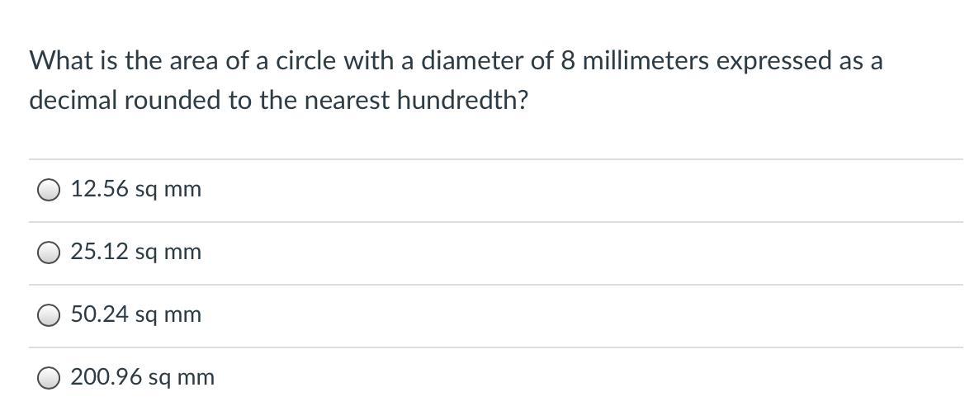979x411 pixels.
Task: Click 'sq' in the 12.56 answer
Action: 145,191
